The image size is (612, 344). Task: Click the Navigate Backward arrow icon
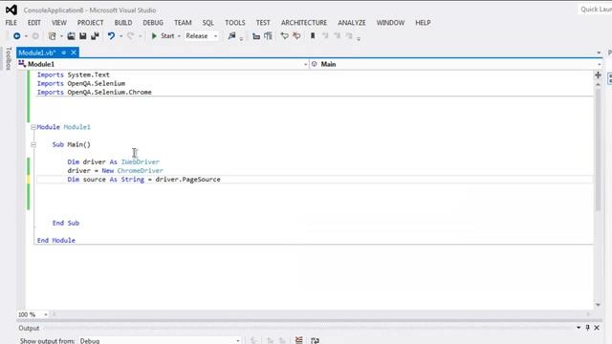tap(17, 36)
